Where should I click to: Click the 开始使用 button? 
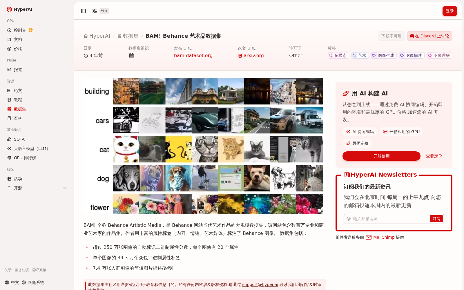[381, 156]
